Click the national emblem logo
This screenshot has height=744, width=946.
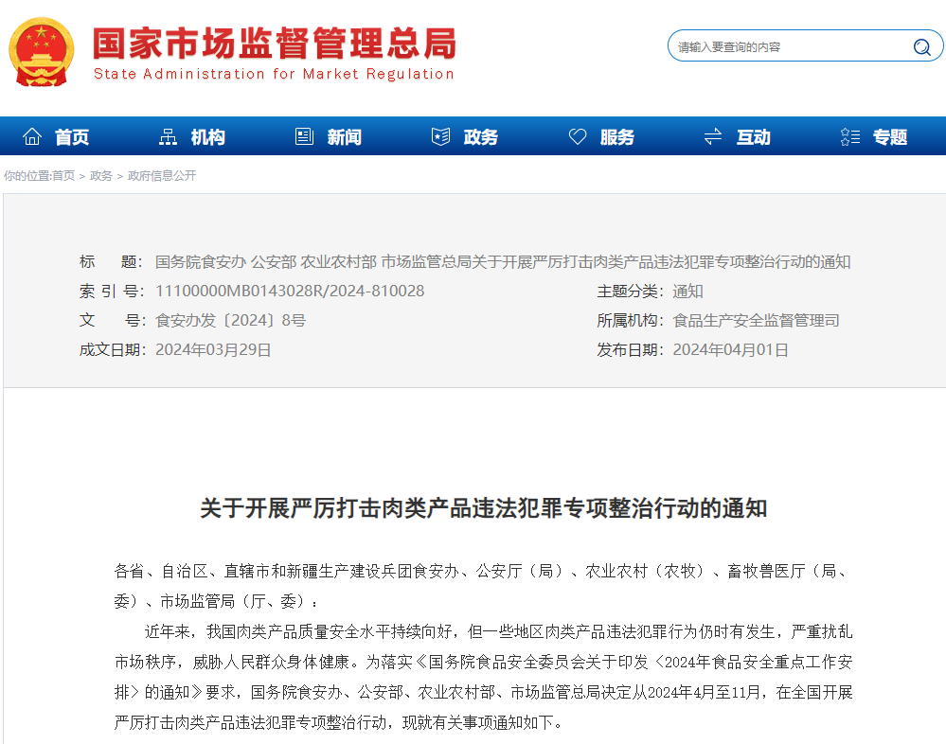coord(41,51)
